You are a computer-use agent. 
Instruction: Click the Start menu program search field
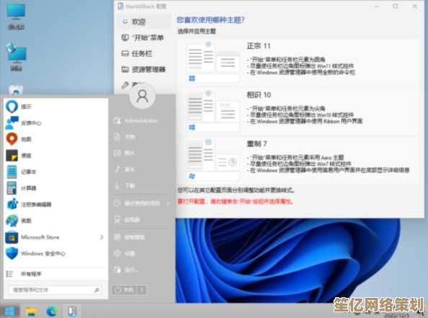(x=55, y=290)
